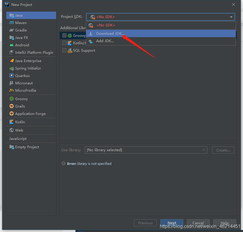Click the Kotlin/JVM library icon
Viewport: 243px width, 232px height.
coord(70,43)
